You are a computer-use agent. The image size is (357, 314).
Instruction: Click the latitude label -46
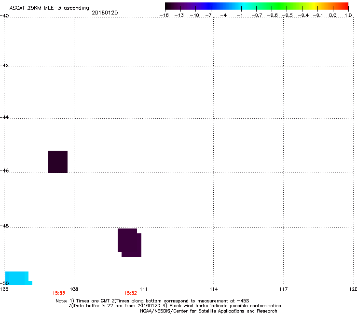[4, 171]
